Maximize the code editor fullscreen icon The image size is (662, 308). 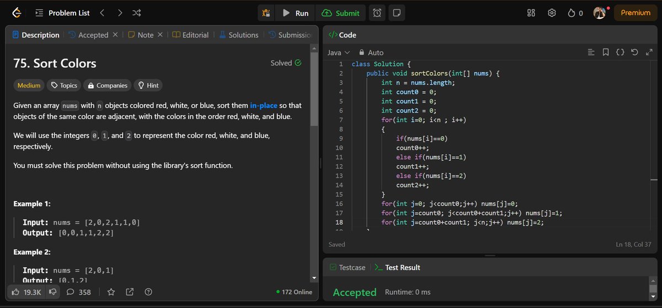[x=649, y=52]
